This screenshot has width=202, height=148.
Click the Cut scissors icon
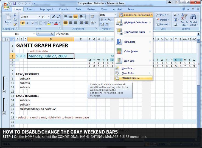pos(15,15)
